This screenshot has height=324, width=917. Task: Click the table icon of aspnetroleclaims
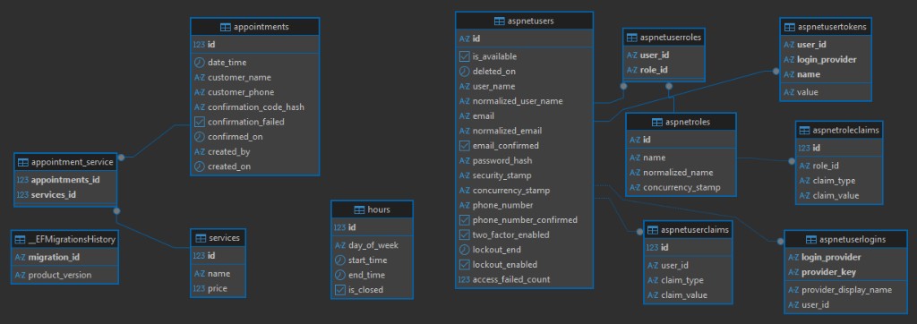805,131
